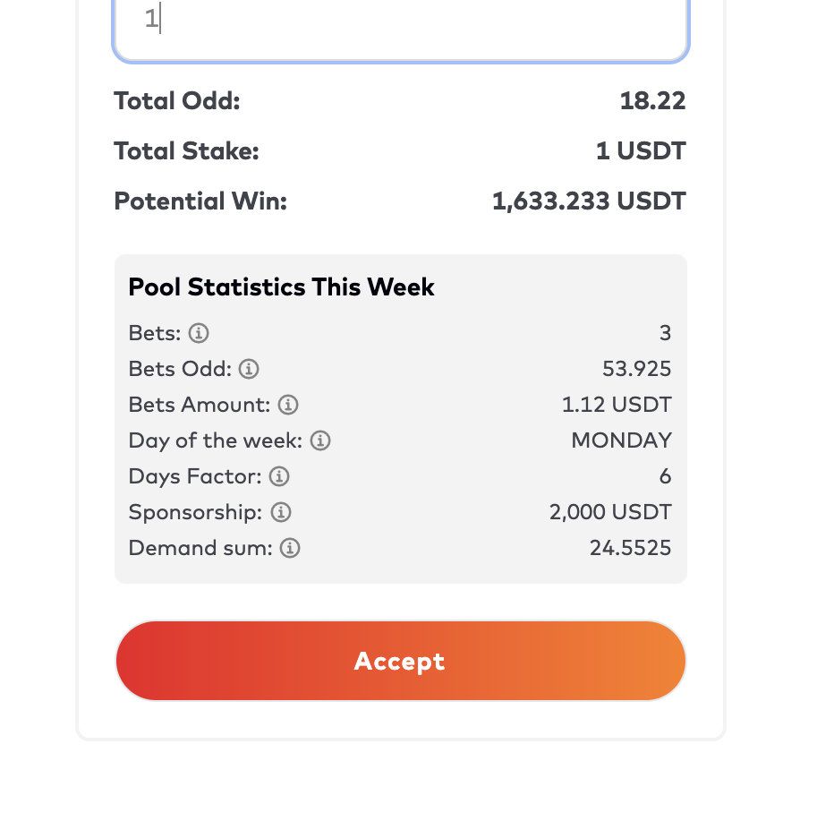The width and height of the screenshot is (834, 838).
Task: Select the Demand sum value 24.5525
Action: (630, 548)
